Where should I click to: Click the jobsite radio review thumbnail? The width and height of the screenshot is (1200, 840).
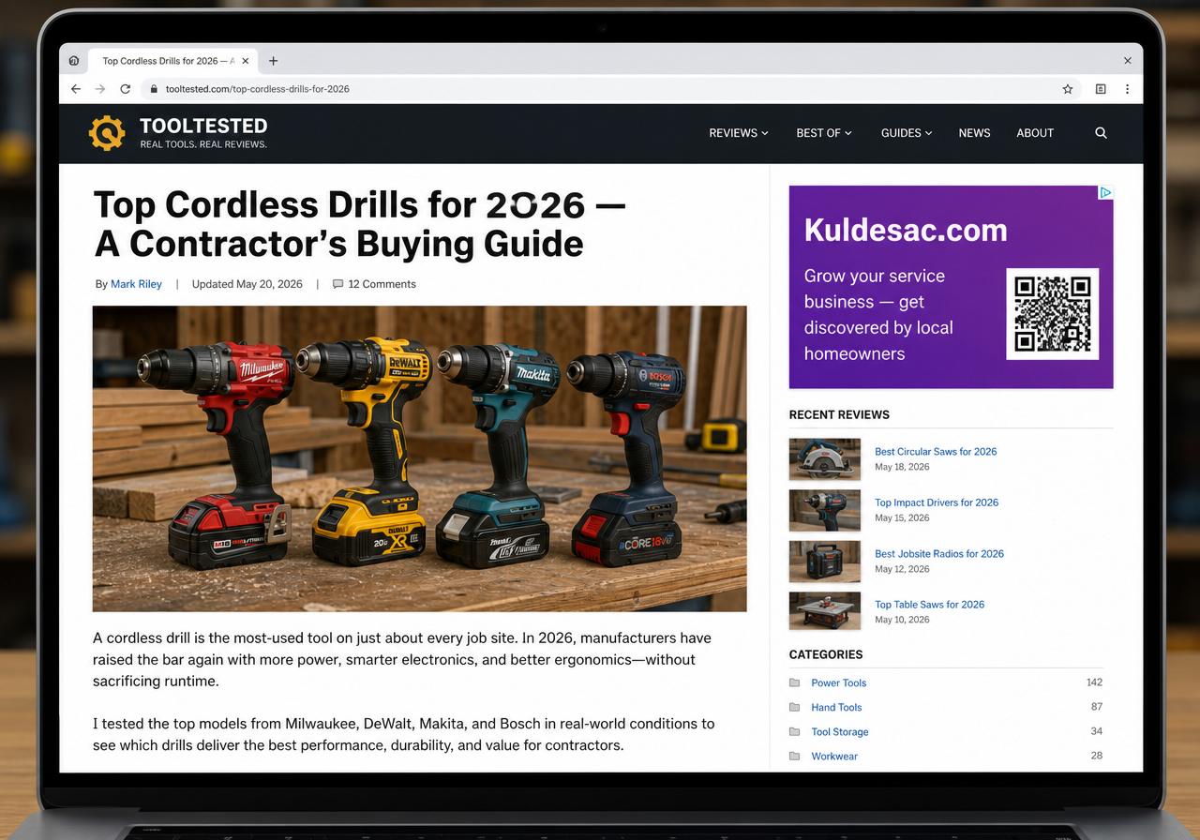(x=825, y=562)
